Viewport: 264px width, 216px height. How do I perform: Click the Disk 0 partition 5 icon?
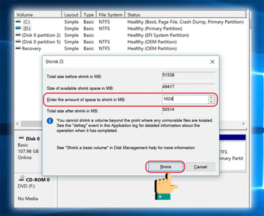coord(18,41)
